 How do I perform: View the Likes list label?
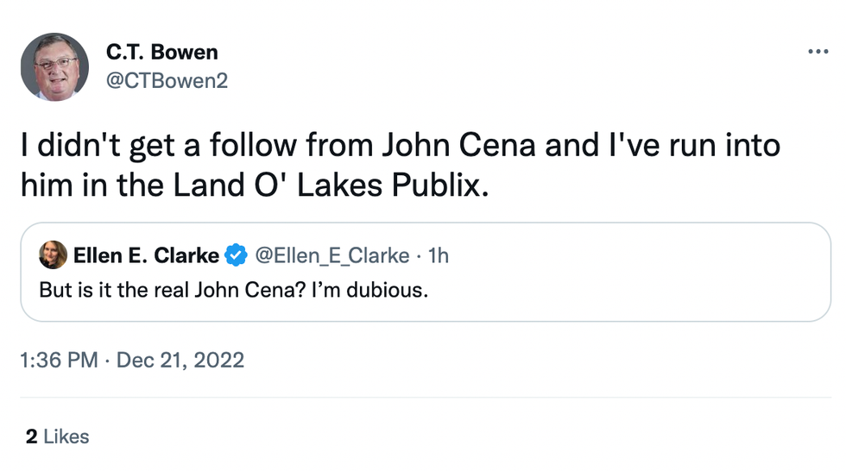point(66,437)
